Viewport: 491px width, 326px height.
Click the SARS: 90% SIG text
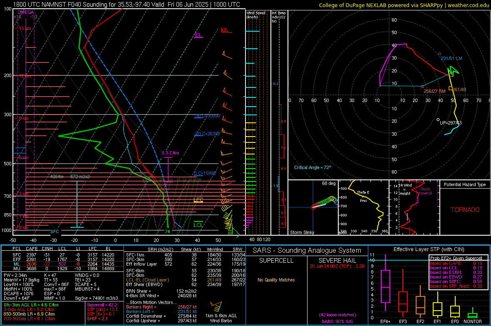point(337,321)
